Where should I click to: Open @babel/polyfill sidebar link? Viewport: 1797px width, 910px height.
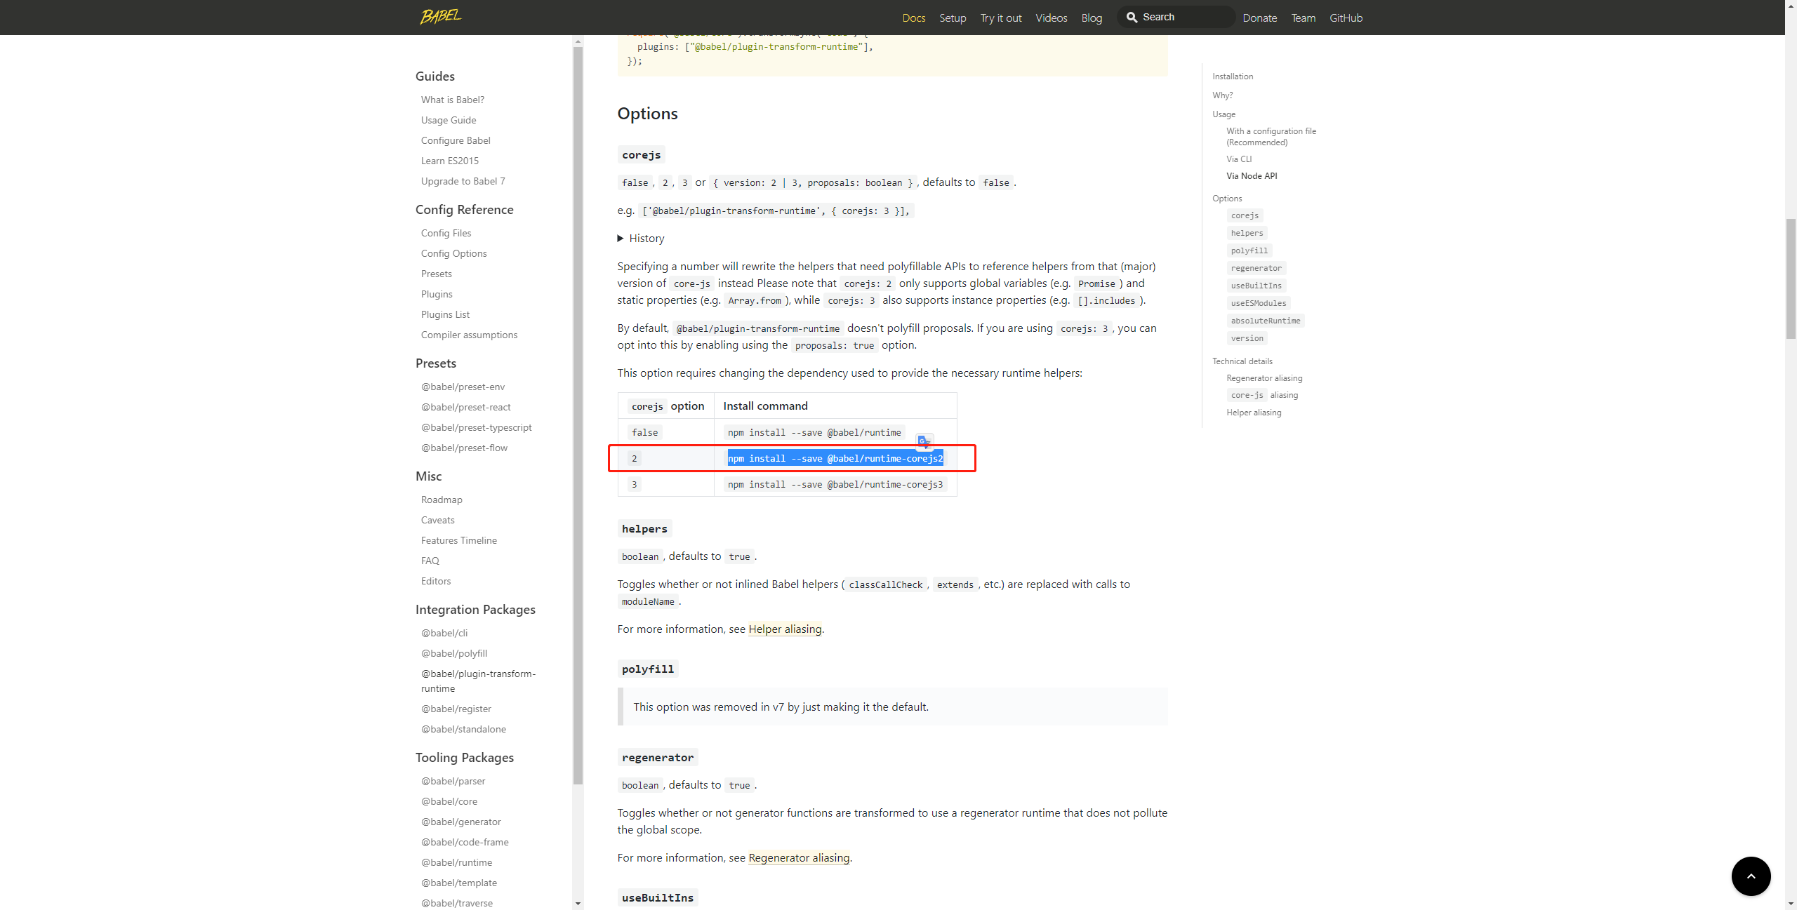tap(454, 653)
